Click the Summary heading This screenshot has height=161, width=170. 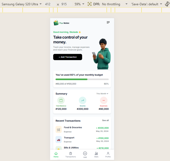tap(61, 94)
